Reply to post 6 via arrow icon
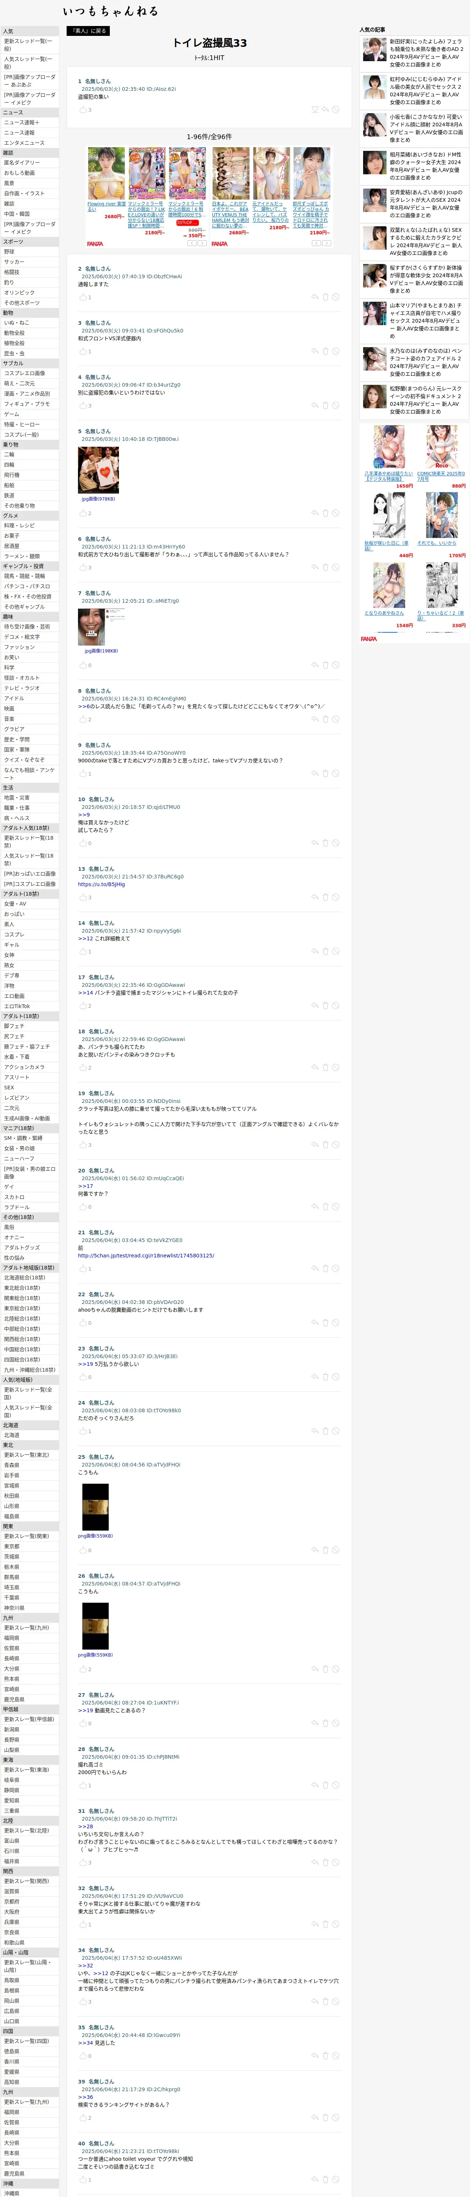Image resolution: width=470 pixels, height=2197 pixels. tap(315, 567)
